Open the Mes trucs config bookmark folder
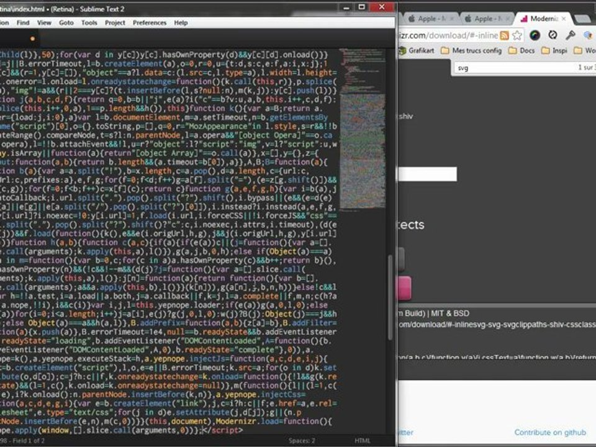The image size is (596, 447). pyautogui.click(x=471, y=50)
